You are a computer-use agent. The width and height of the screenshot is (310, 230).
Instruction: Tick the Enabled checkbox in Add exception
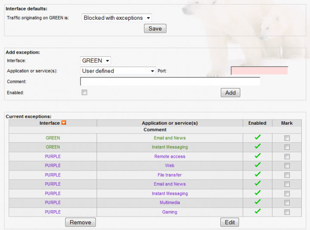pyautogui.click(x=84, y=92)
